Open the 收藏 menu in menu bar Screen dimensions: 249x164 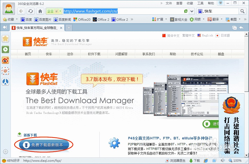pos(190,3)
